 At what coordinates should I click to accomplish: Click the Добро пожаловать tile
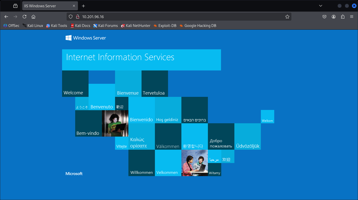[x=221, y=136]
